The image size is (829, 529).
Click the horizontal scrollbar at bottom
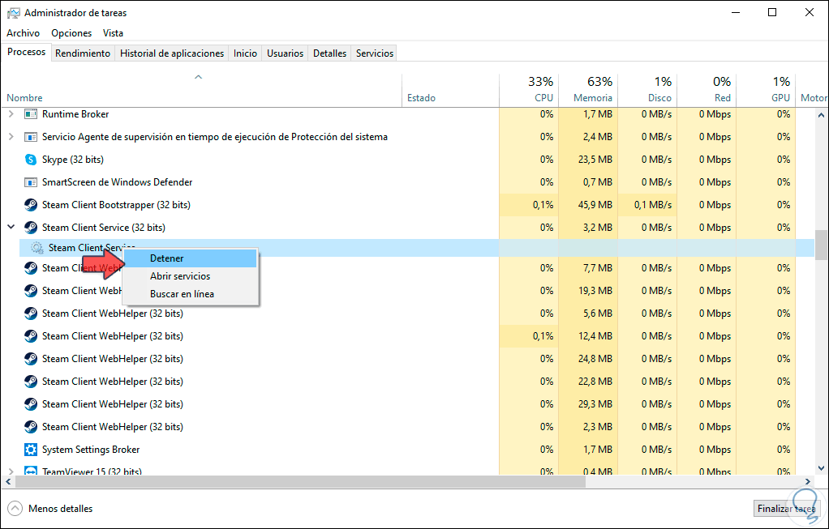(300, 482)
